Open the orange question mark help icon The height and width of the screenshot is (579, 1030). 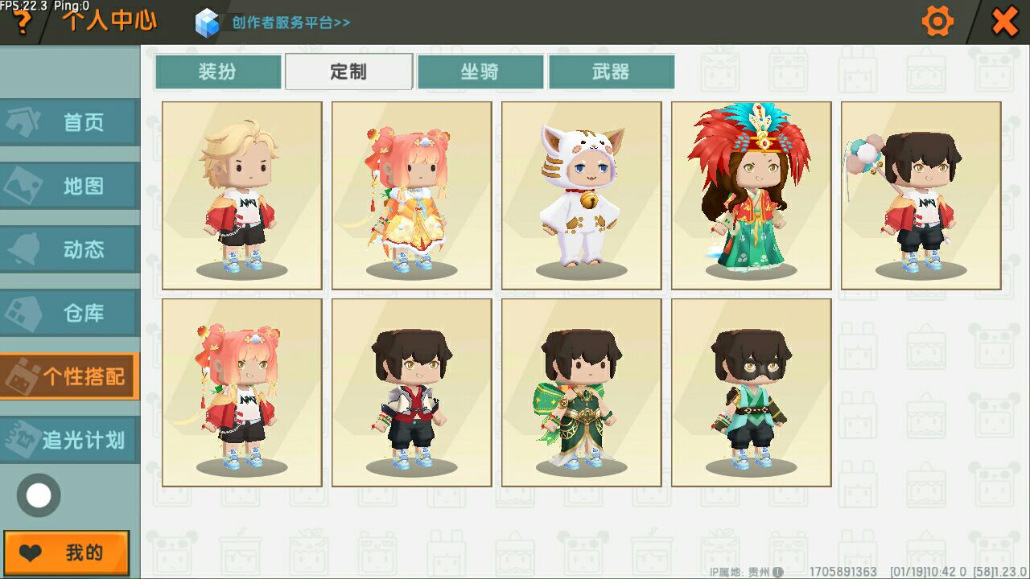point(22,23)
